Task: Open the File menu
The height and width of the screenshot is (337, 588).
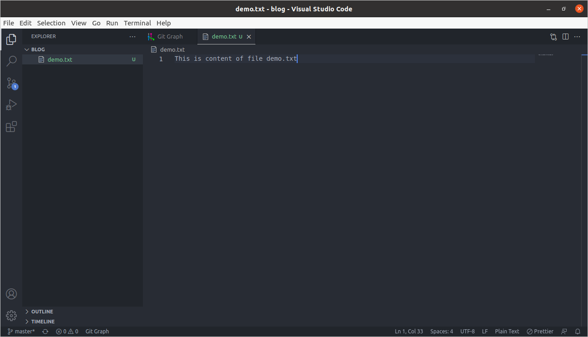Action: click(x=9, y=23)
